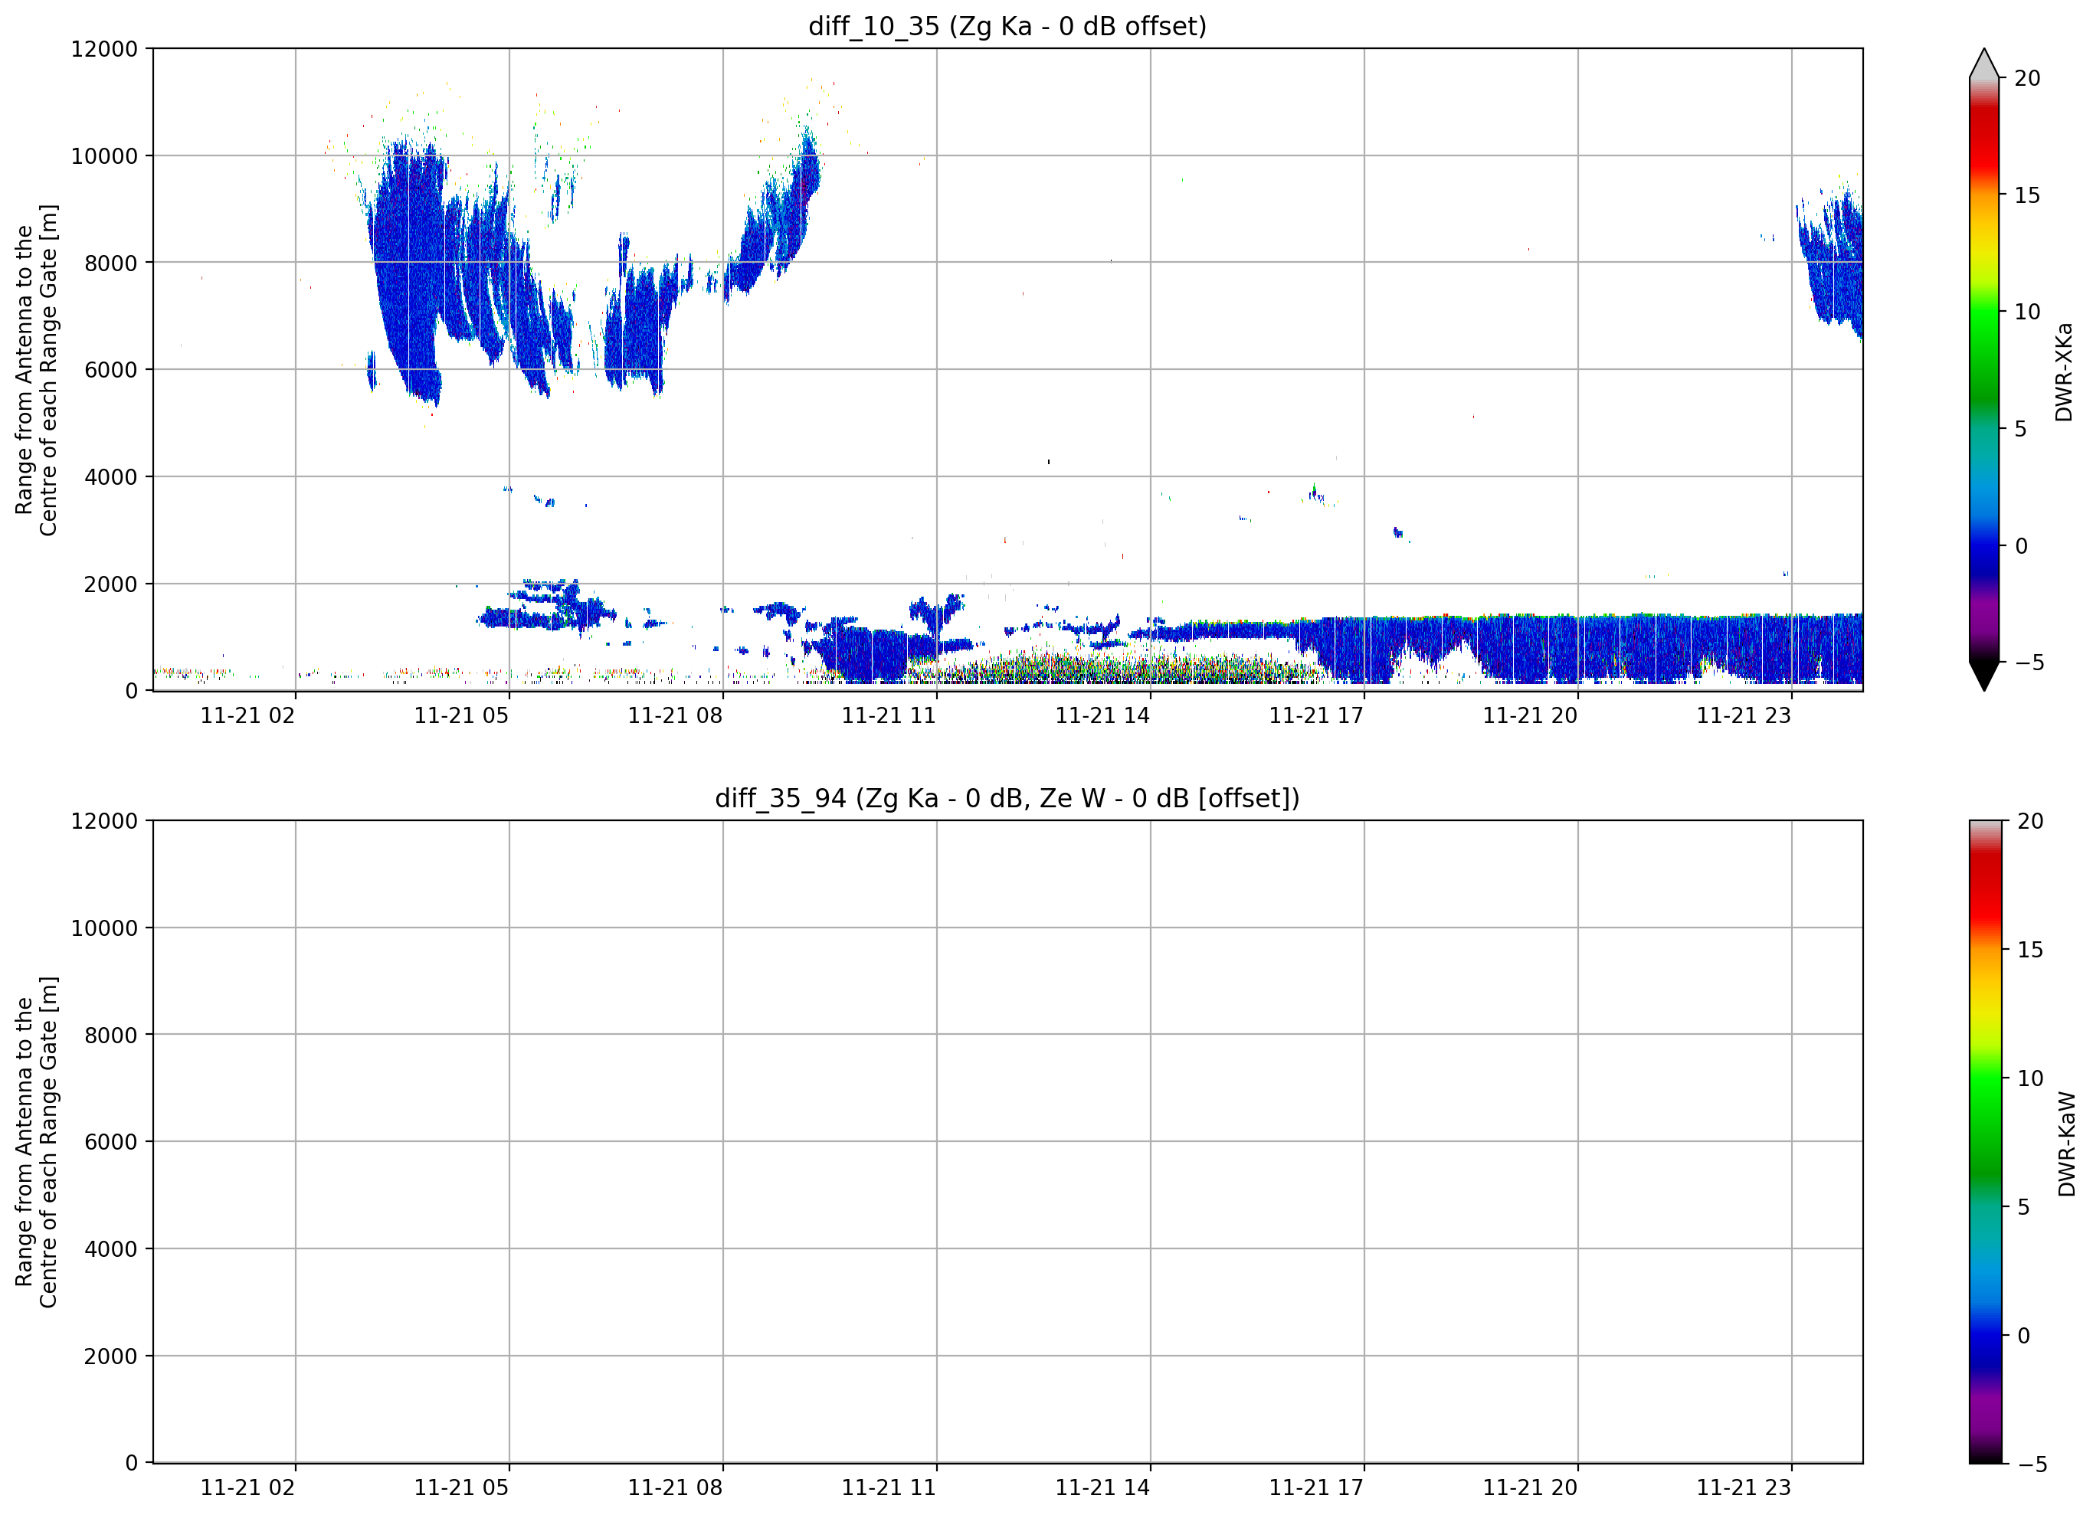Click the diff_35_94 plot title
The image size is (2093, 1515).
[1007, 798]
